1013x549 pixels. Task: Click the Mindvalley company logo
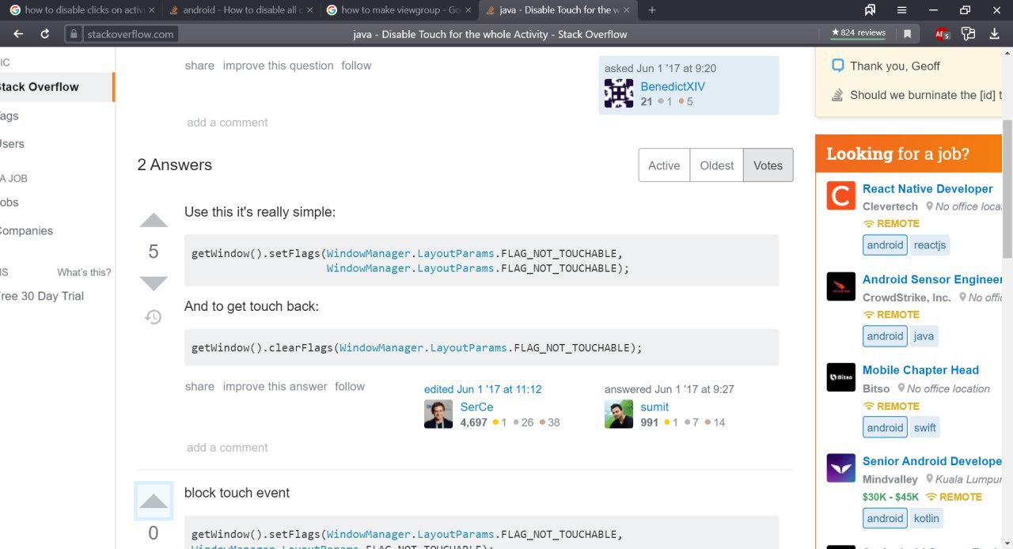841,468
